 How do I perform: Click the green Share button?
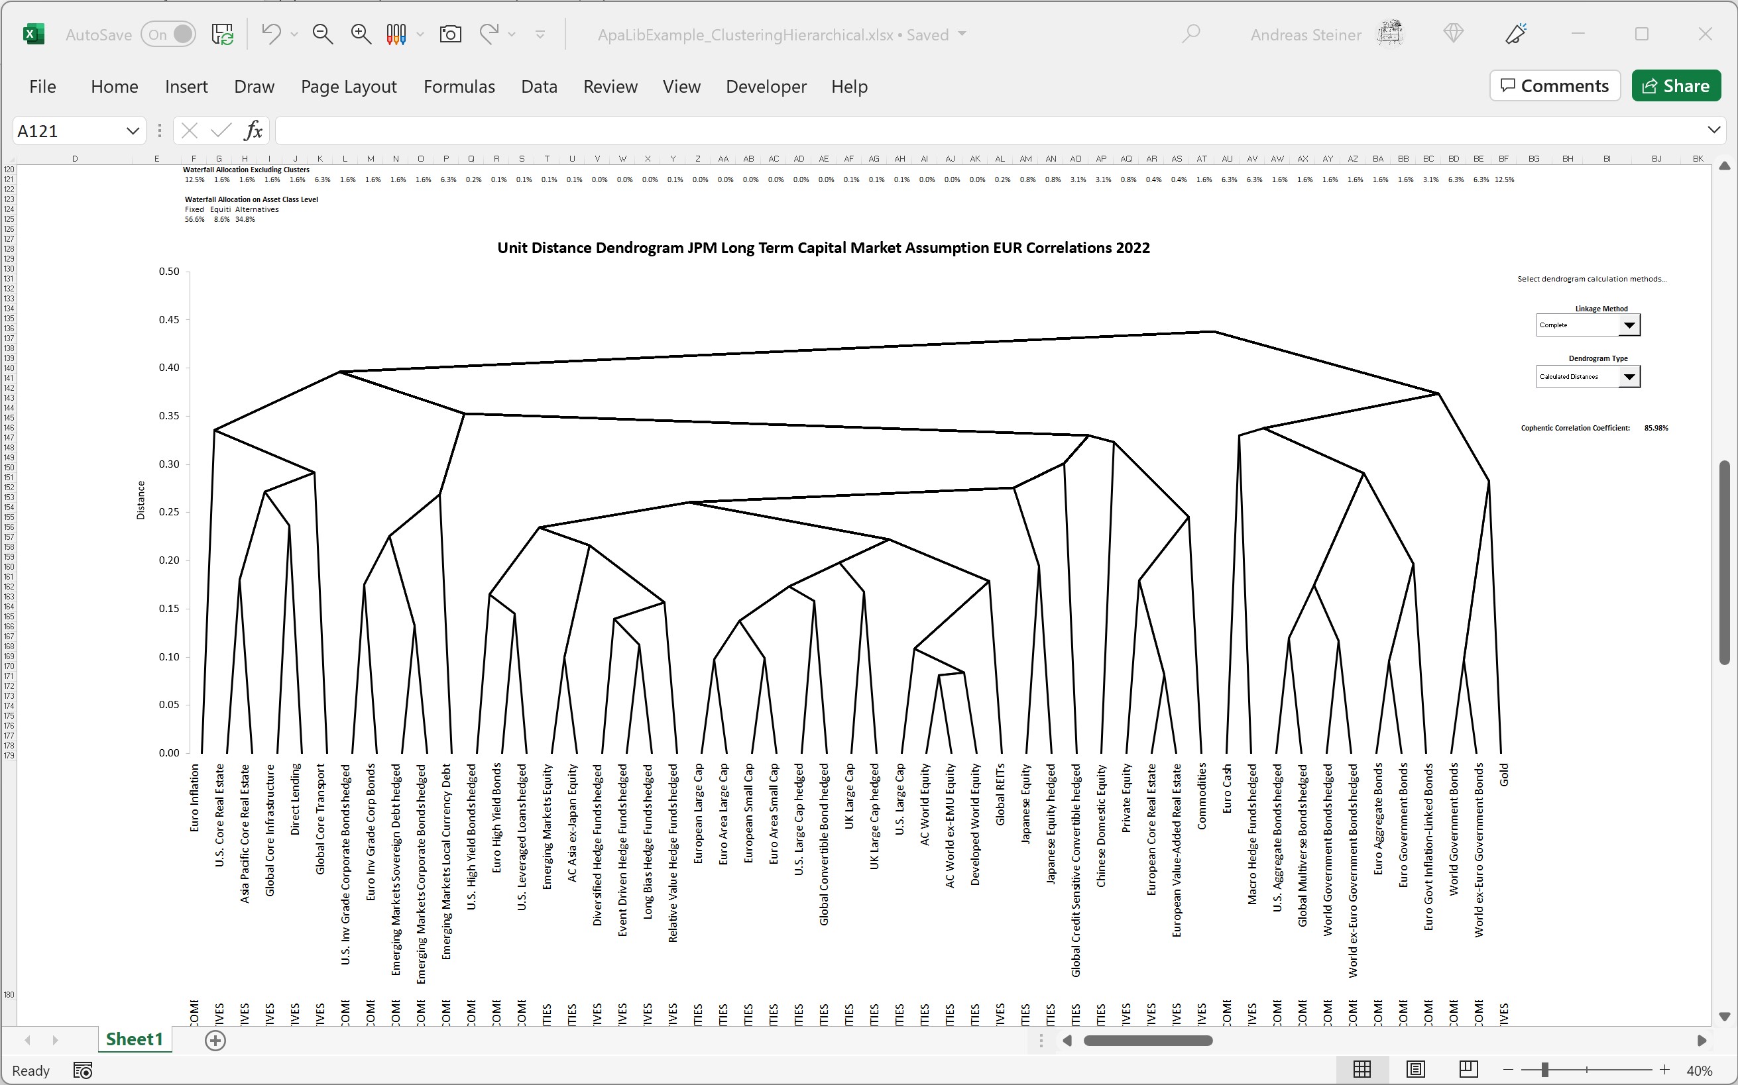1676,85
